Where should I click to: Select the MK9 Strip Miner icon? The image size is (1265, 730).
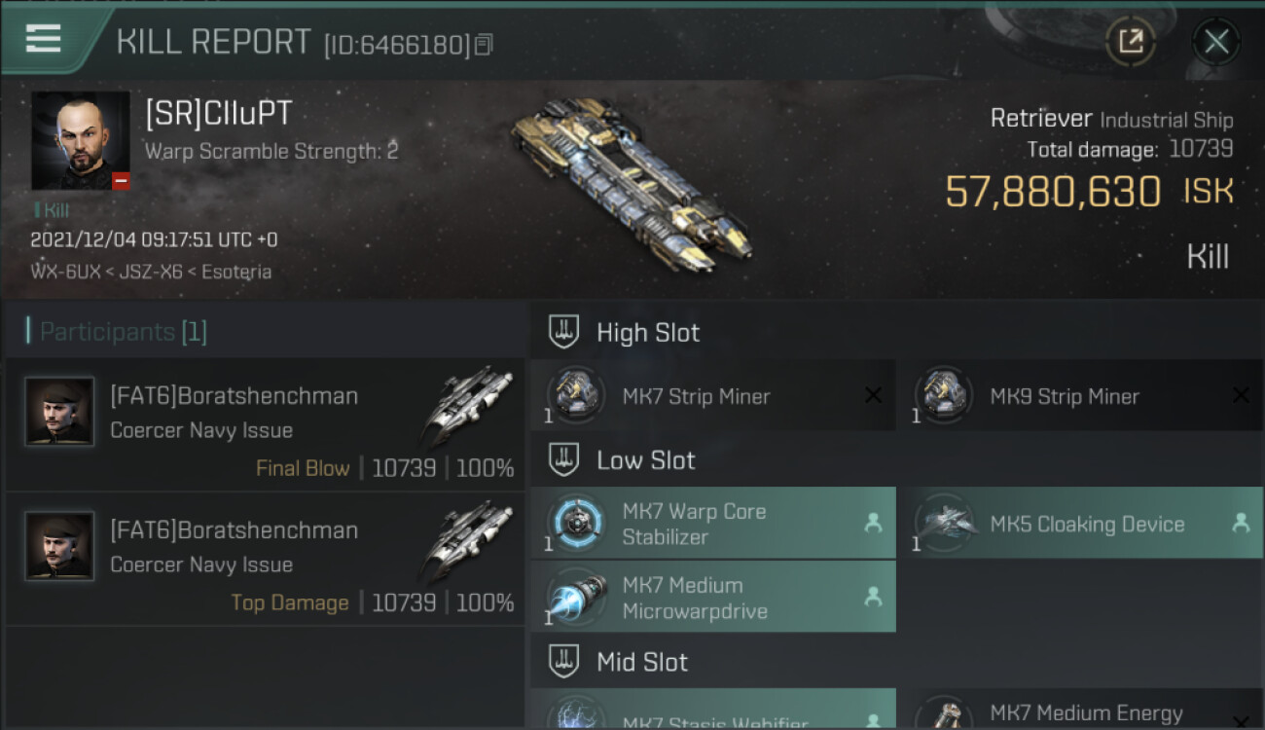[944, 395]
